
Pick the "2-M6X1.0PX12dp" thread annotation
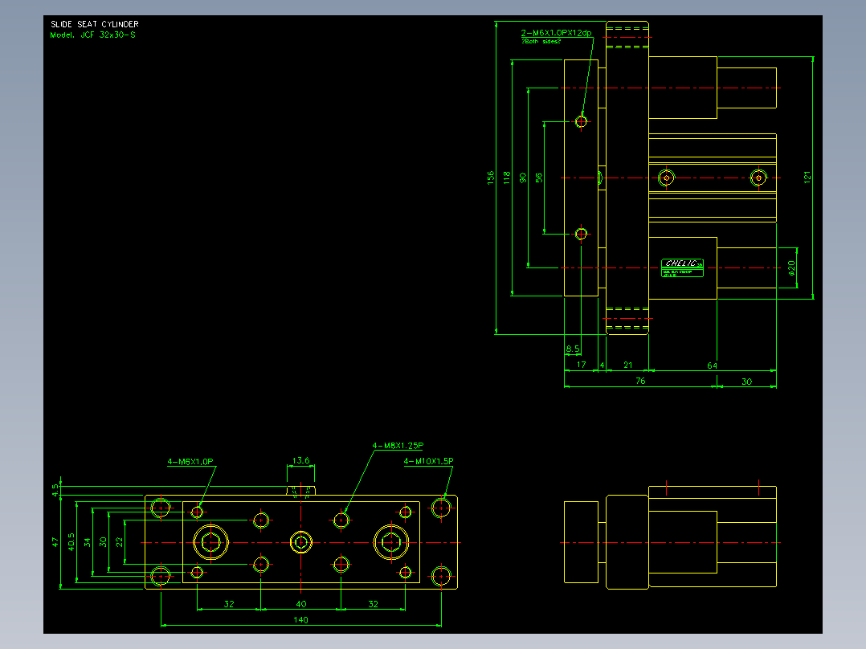pyautogui.click(x=556, y=33)
